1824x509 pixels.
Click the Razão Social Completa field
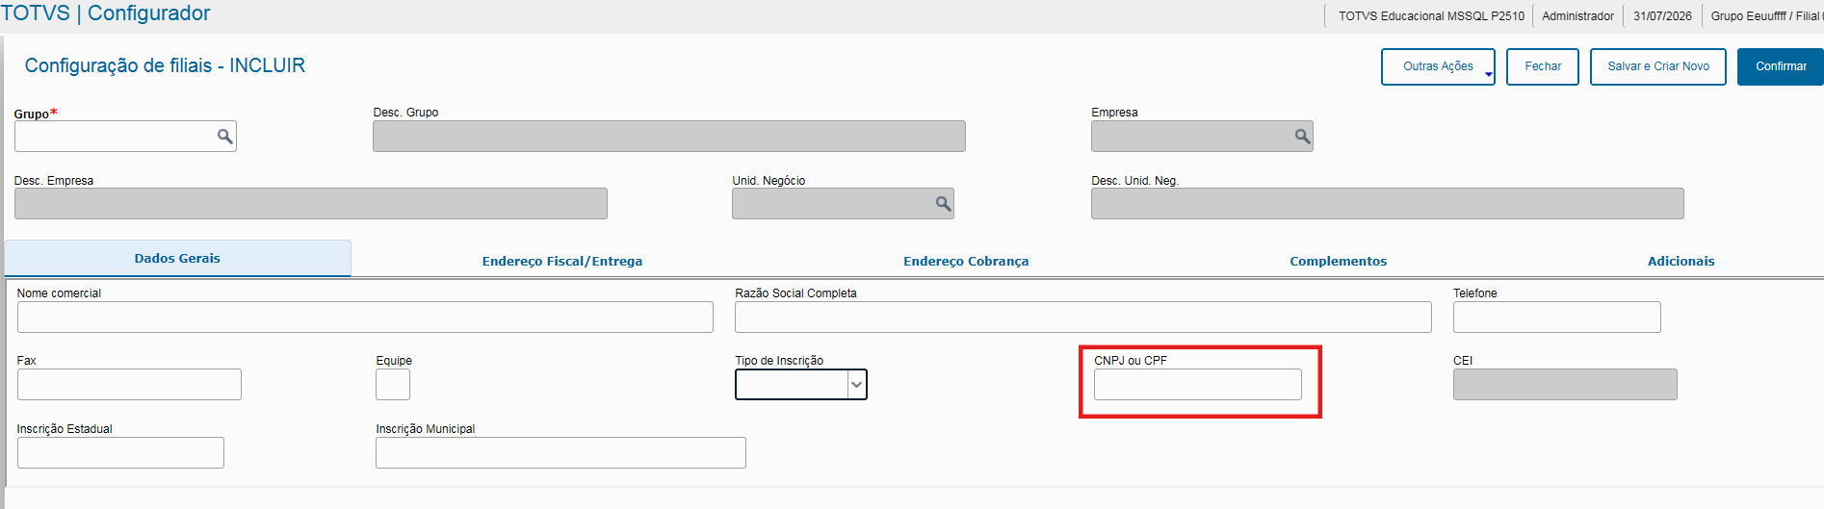click(1083, 318)
